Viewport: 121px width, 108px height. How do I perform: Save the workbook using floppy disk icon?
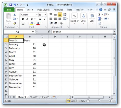10,5
